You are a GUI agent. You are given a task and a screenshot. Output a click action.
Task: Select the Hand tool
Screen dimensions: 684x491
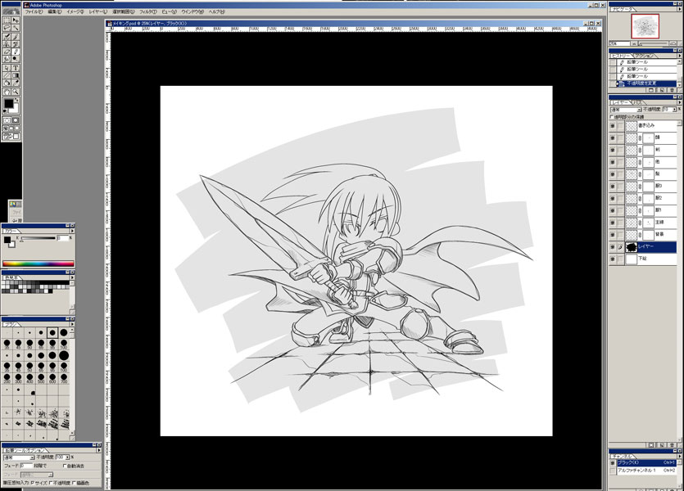point(7,92)
